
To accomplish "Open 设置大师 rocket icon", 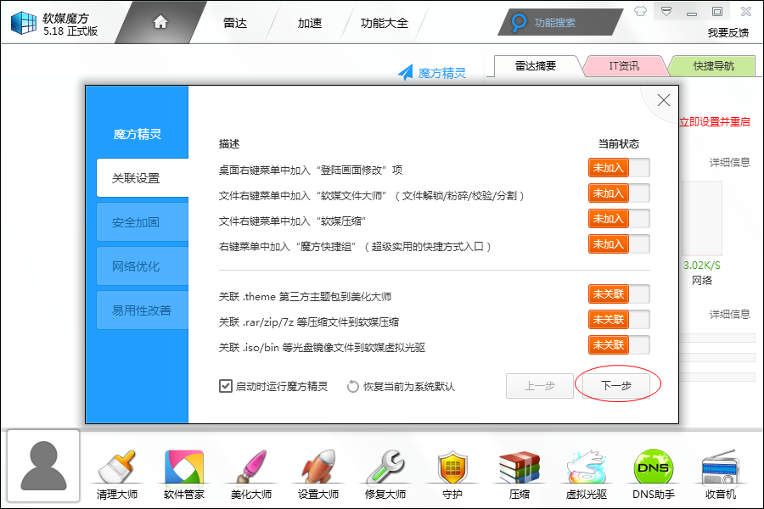I will pos(318,467).
